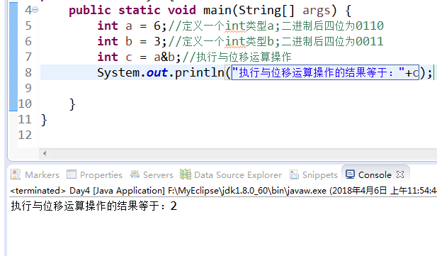Collapse the main method fold marker

[35, 10]
